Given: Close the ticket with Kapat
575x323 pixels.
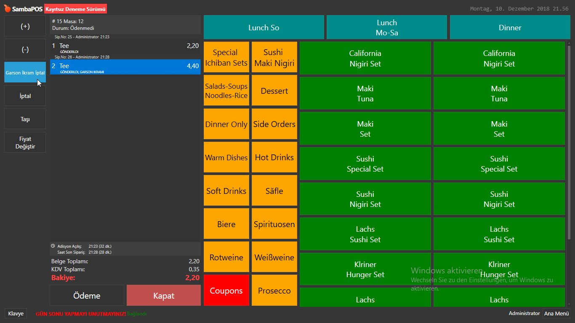Looking at the screenshot, I should pos(164,296).
